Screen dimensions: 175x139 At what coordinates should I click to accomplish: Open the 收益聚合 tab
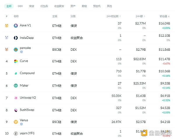[59, 6]
